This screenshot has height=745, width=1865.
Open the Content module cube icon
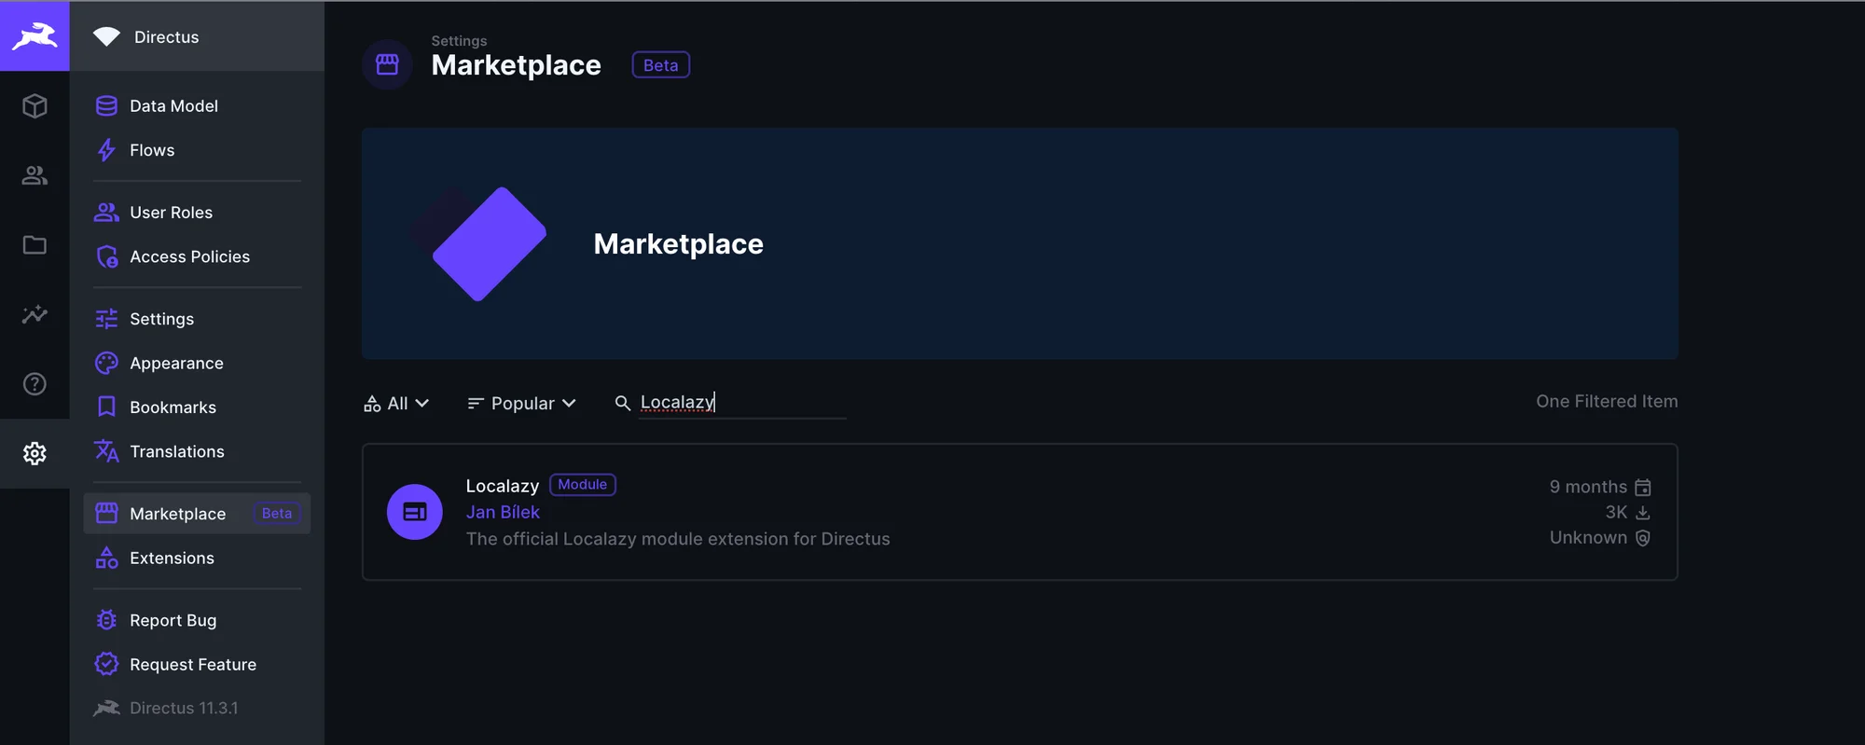[35, 106]
